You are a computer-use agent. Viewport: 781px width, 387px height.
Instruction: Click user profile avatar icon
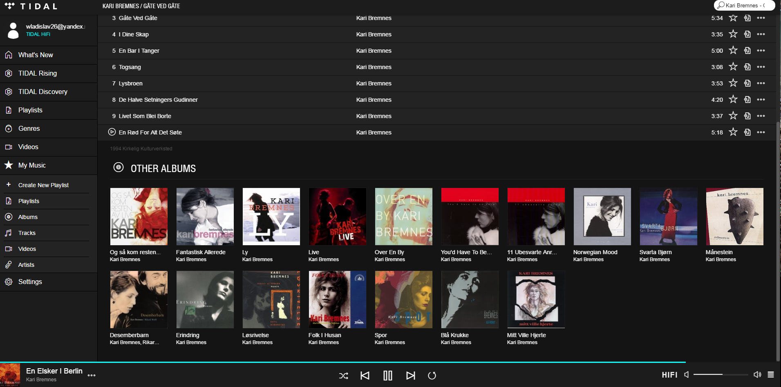click(x=13, y=31)
